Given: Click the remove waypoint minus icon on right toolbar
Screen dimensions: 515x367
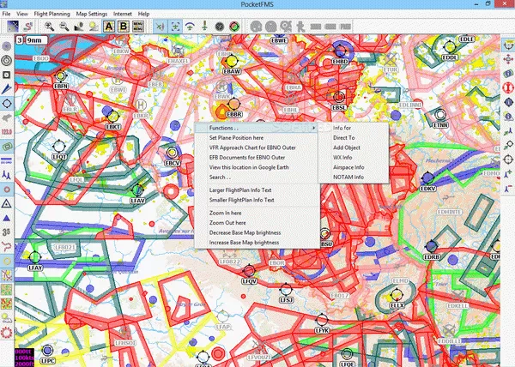Looking at the screenshot, I should click(x=508, y=189).
